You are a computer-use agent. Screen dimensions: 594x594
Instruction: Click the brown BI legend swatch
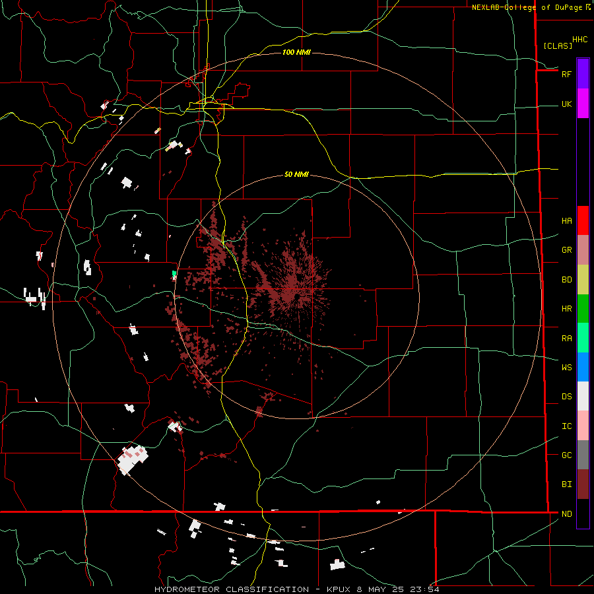point(583,484)
